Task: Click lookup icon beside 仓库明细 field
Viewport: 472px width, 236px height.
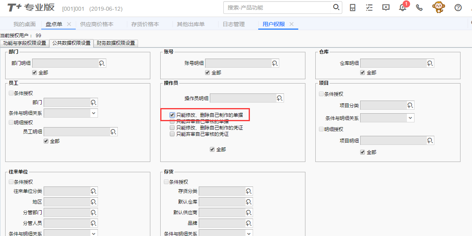Action: (430, 63)
